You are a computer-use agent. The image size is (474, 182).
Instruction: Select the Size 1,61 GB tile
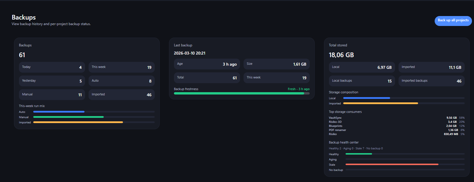[276, 64]
